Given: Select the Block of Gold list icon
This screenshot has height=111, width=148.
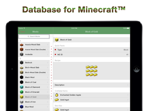Looking at the screenshot, I should pyautogui.click(x=22, y=97).
